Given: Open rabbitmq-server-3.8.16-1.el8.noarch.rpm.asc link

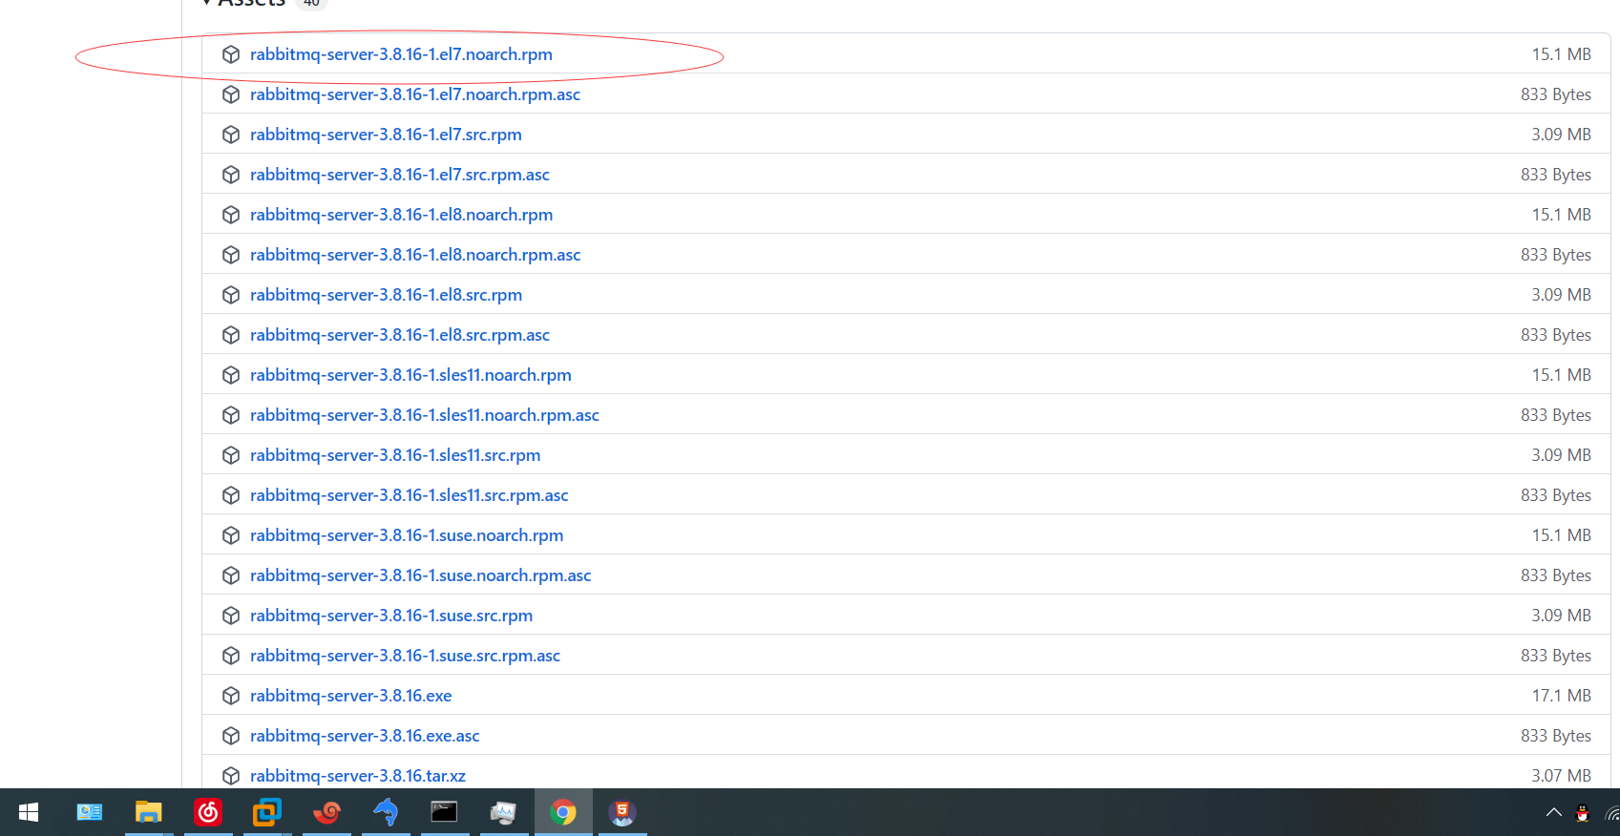Looking at the screenshot, I should [x=415, y=255].
